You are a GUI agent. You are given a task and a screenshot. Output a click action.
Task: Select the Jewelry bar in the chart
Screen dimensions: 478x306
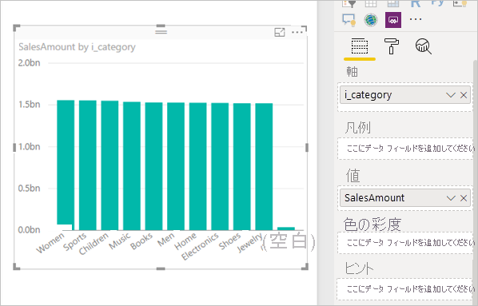pyautogui.click(x=264, y=166)
